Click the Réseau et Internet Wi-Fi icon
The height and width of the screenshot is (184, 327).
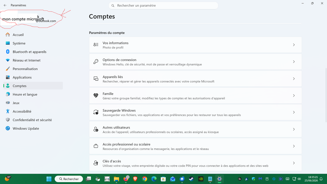pyautogui.click(x=8, y=60)
